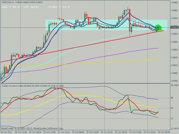This screenshot has height=134, width=179.
Task: Click the 0.9865 price axis label
Action: [x=175, y=50]
